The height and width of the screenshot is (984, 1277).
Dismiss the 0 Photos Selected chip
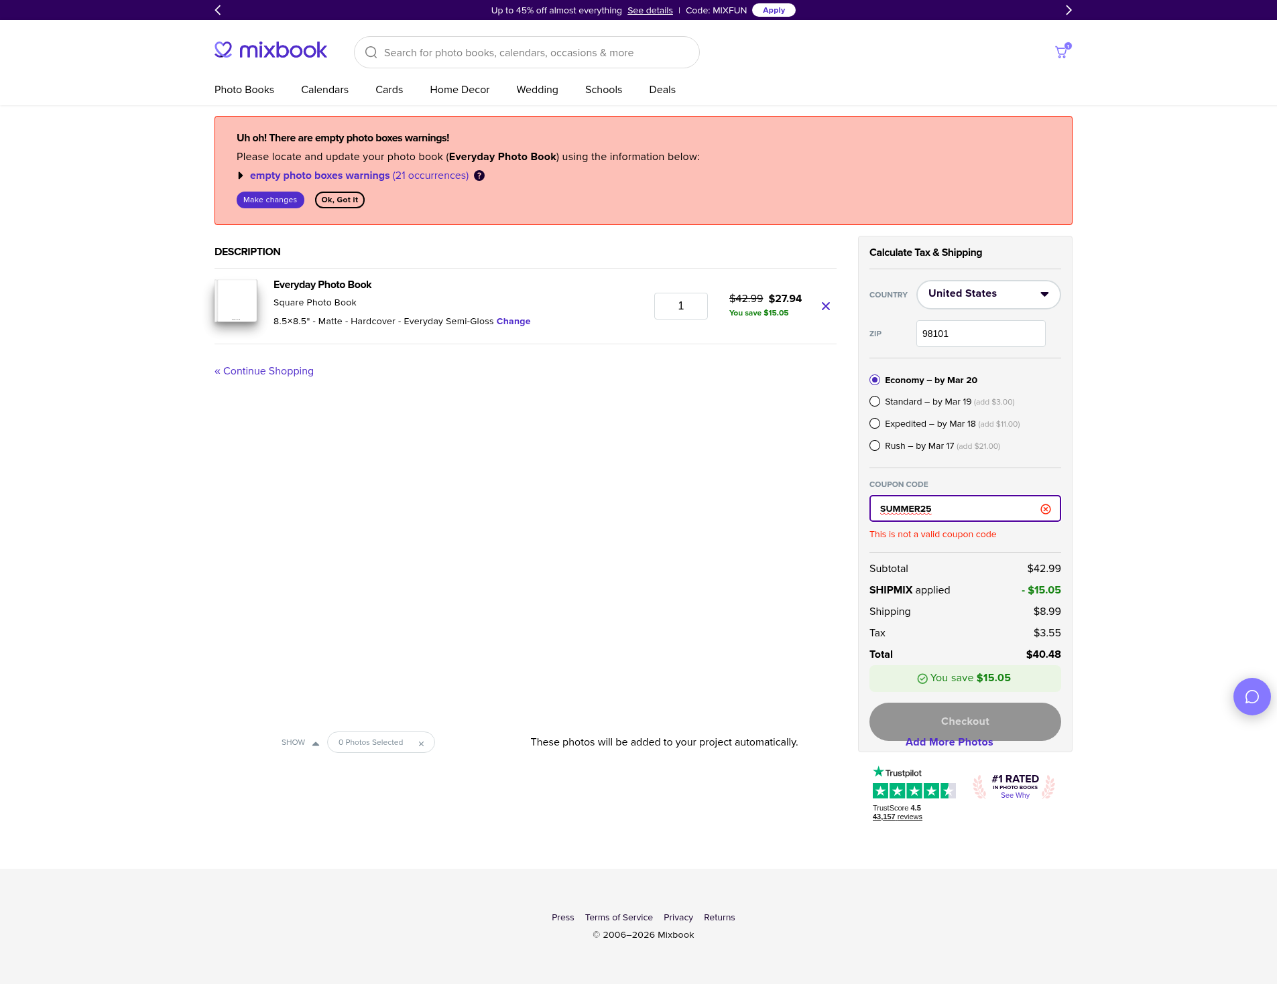tap(421, 744)
